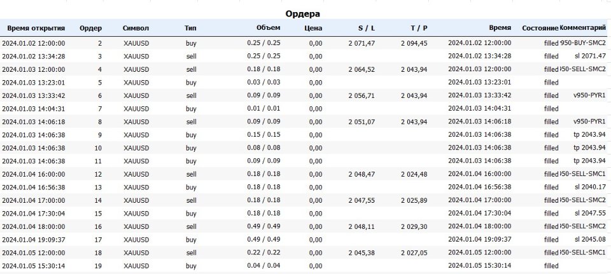611x274 pixels.
Task: Click volume cell 0.49 / 0.49 of order 16
Action: point(263,226)
